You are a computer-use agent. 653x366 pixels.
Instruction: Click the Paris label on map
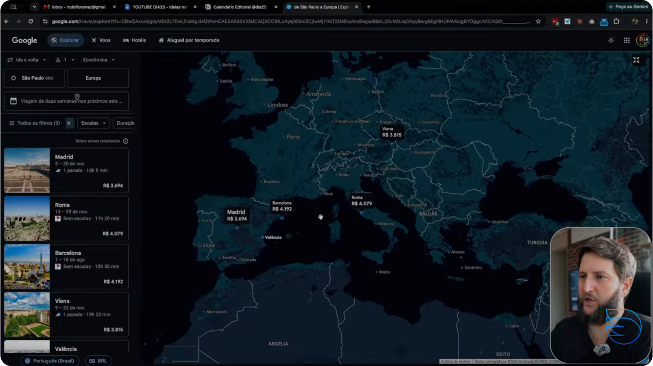coord(293,137)
